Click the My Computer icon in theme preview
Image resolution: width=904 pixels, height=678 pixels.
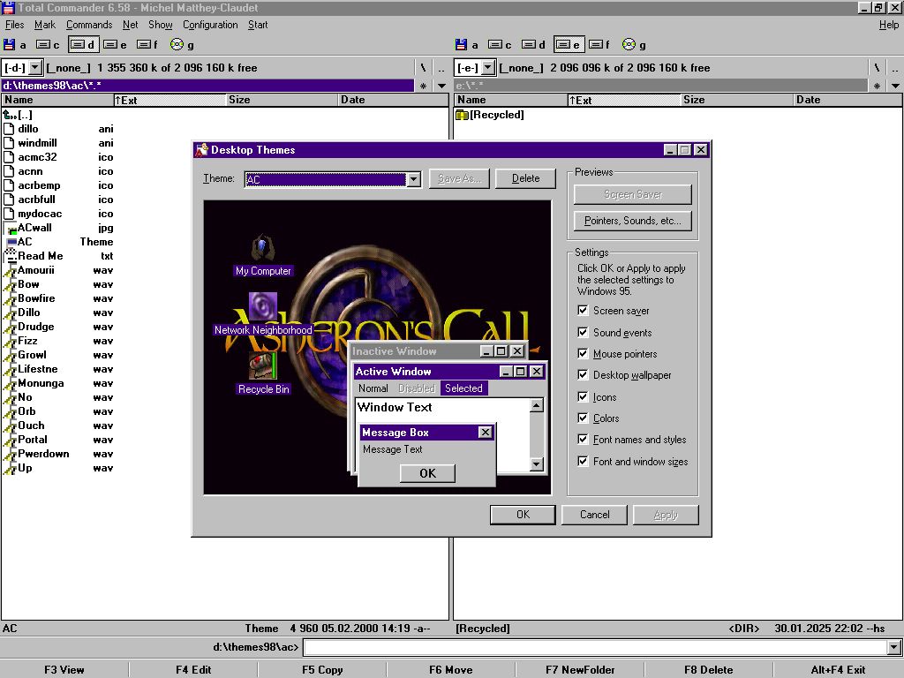262,248
